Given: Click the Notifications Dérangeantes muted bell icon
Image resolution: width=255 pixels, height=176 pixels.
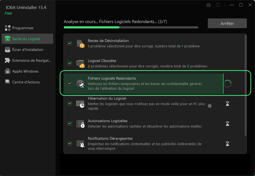Looking at the screenshot, I should (x=81, y=144).
